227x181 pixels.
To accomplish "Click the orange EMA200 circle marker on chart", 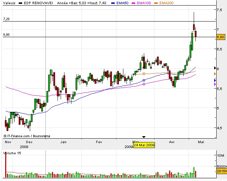I will tap(144, 74).
